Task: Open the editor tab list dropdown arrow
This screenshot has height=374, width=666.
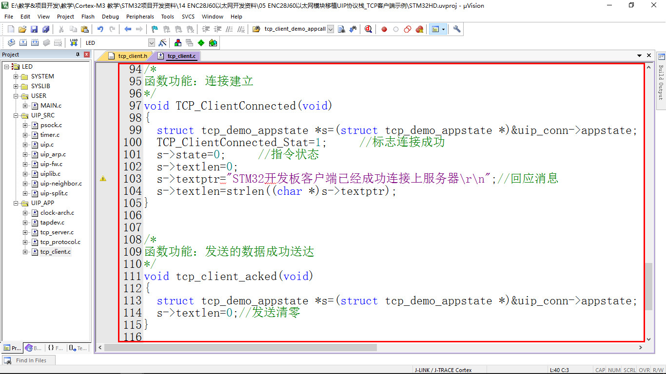Action: click(x=639, y=56)
